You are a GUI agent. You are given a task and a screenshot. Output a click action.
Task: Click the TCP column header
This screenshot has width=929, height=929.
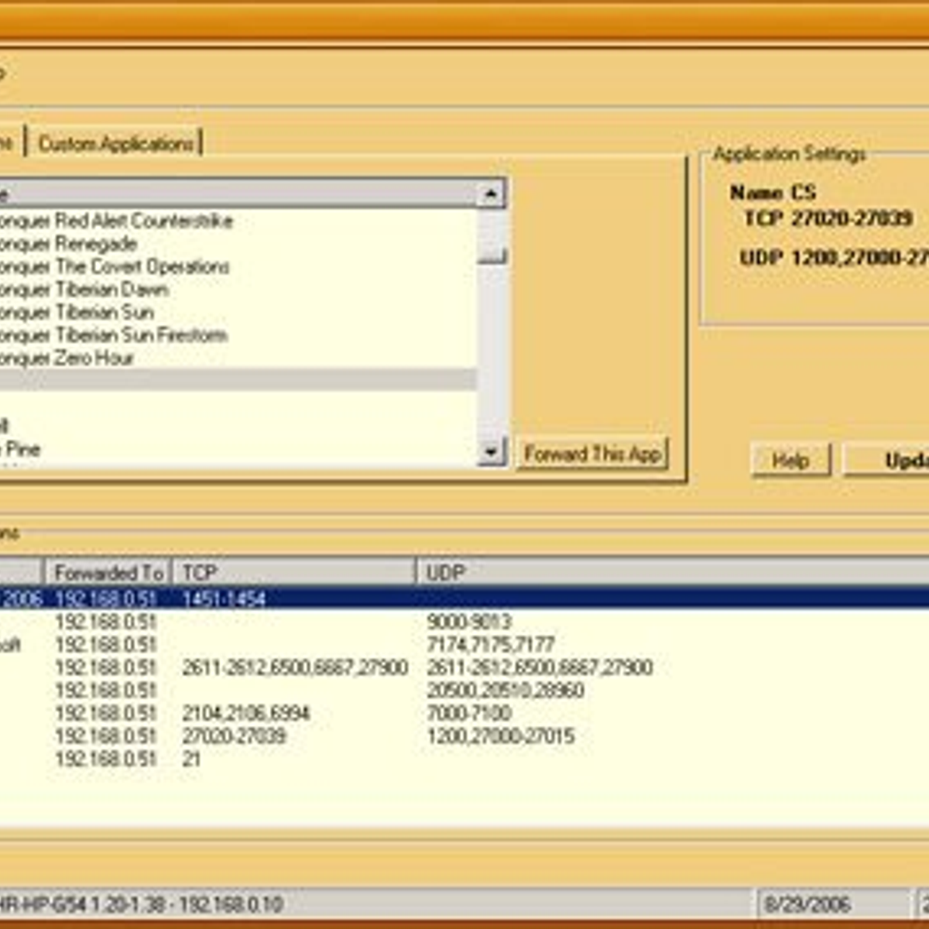point(293,573)
